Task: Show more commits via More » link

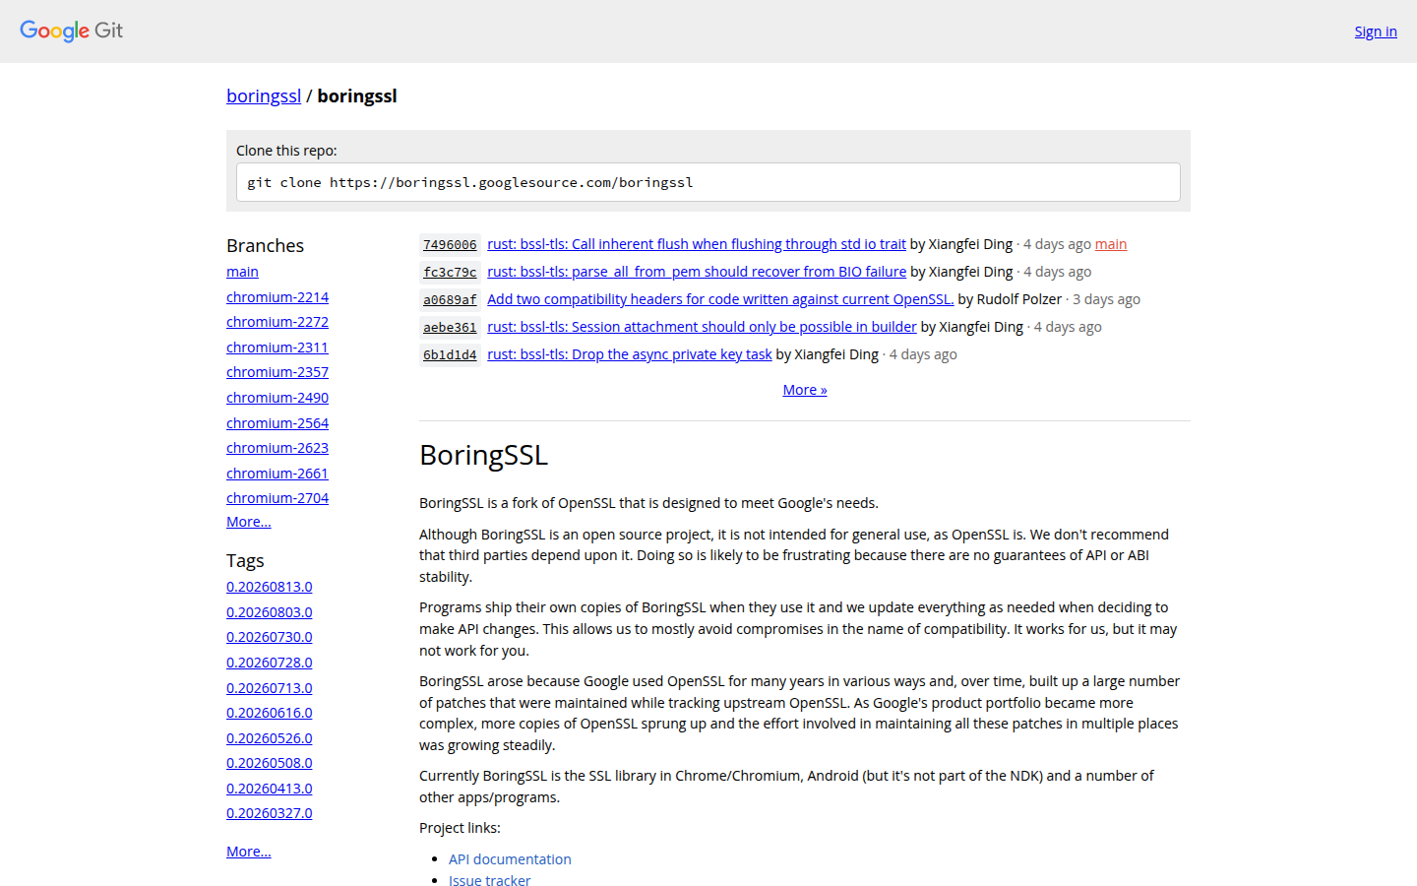Action: pos(805,390)
